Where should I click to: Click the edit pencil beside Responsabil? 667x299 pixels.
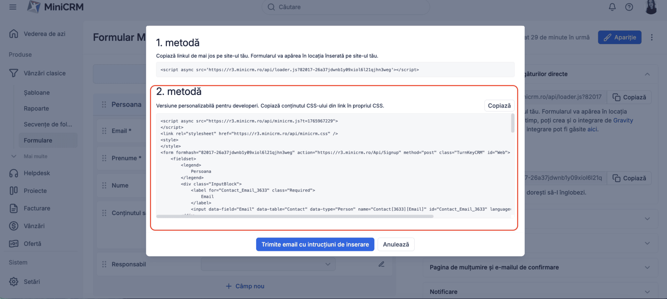pos(381,264)
